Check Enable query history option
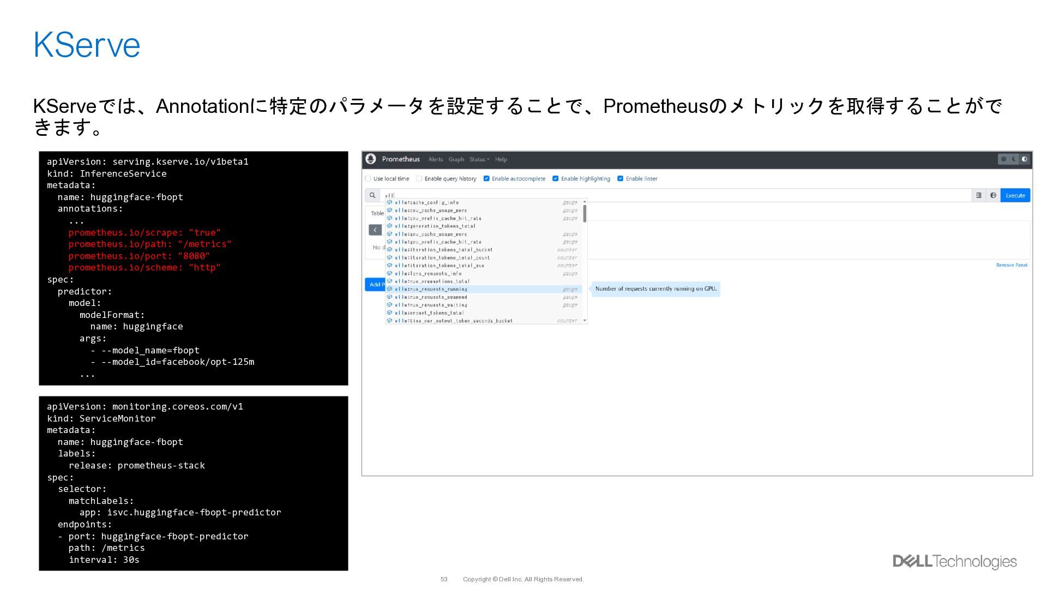The height and width of the screenshot is (589, 1047). [x=419, y=178]
